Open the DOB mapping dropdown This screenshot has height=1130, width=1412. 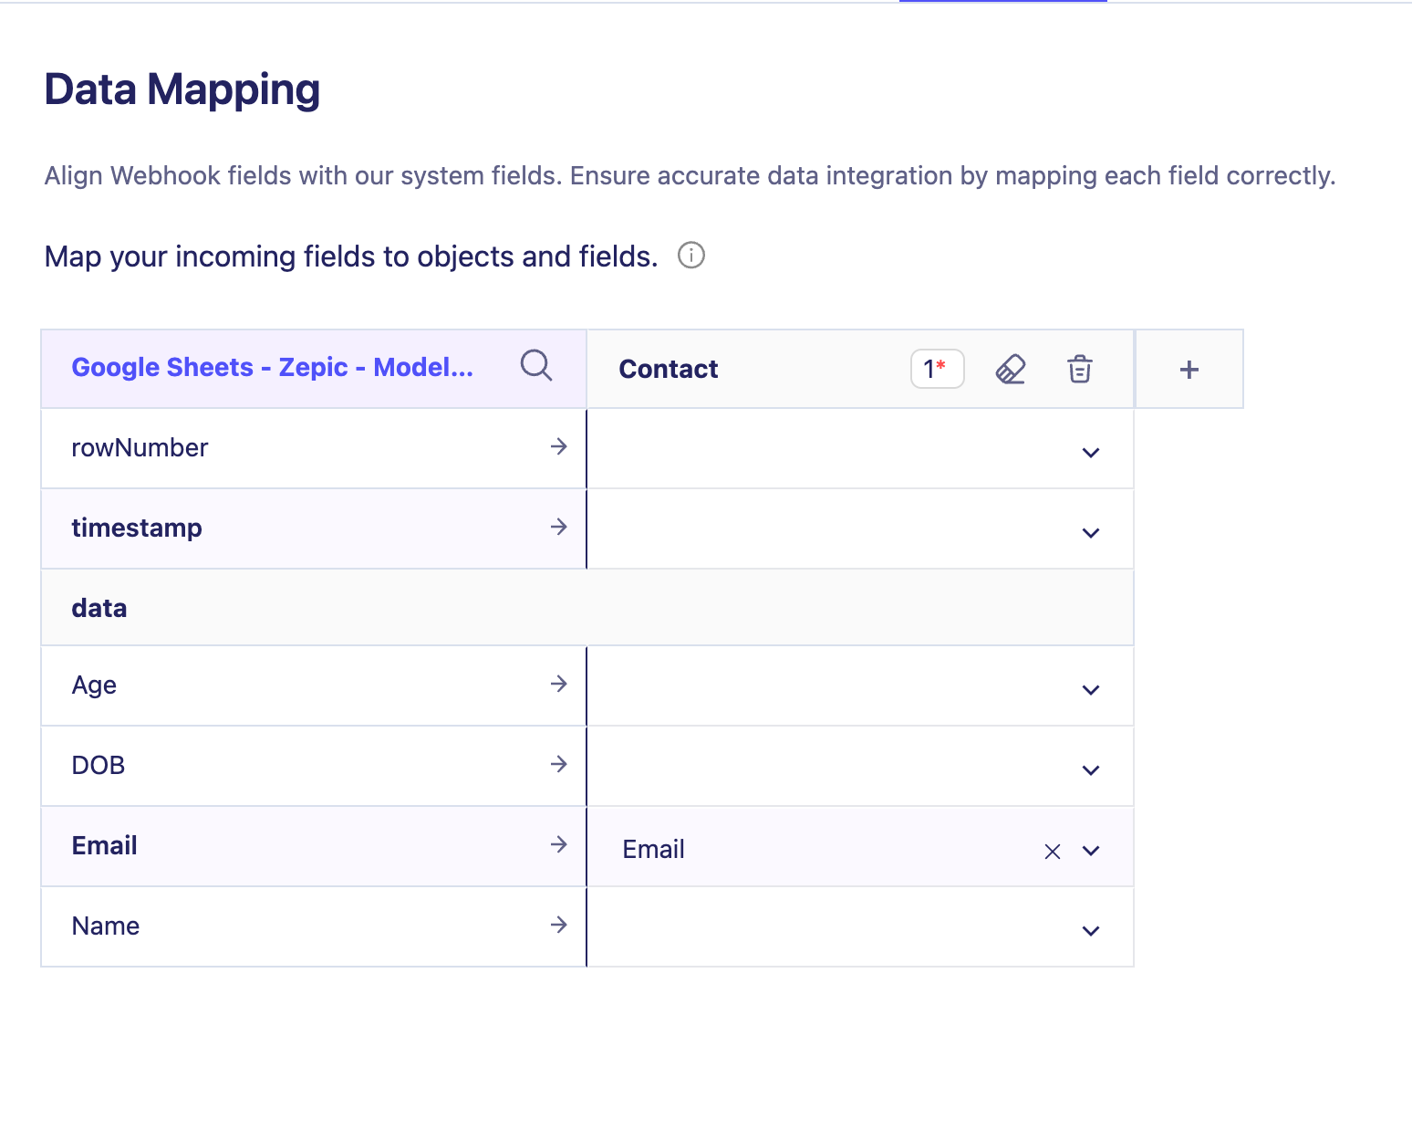pyautogui.click(x=1090, y=770)
